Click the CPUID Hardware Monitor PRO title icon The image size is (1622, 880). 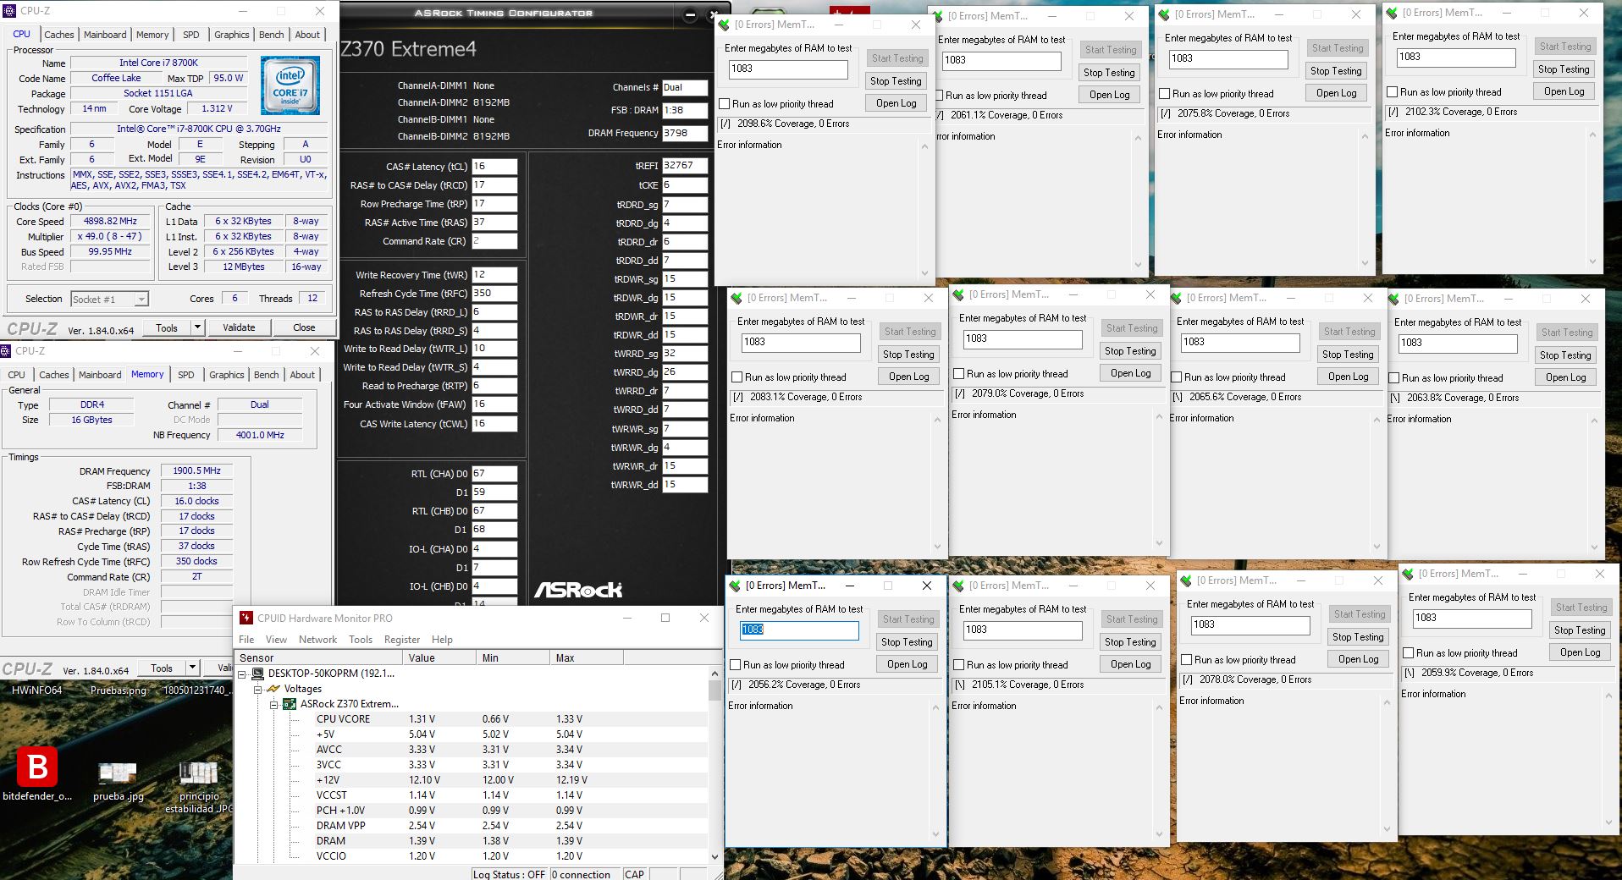[x=246, y=618]
